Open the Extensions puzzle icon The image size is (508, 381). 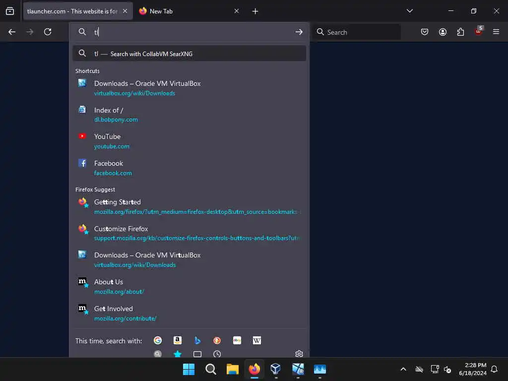pos(460,32)
